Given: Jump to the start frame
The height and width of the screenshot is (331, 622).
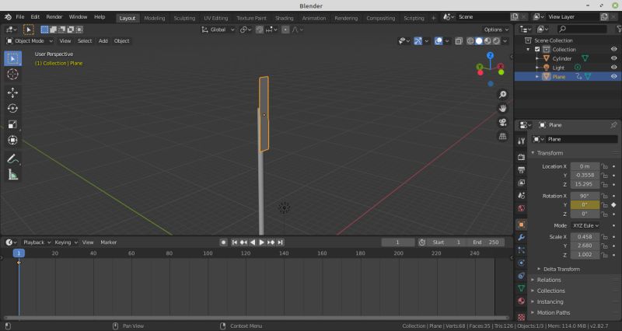Looking at the screenshot, I should tap(235, 242).
